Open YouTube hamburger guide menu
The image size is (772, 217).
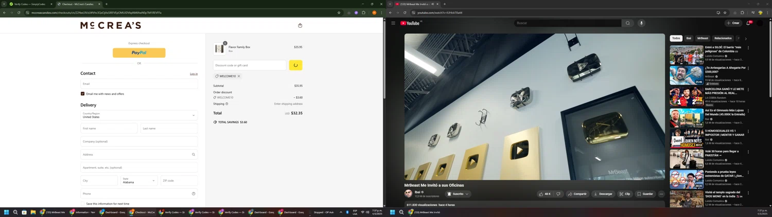coord(393,23)
